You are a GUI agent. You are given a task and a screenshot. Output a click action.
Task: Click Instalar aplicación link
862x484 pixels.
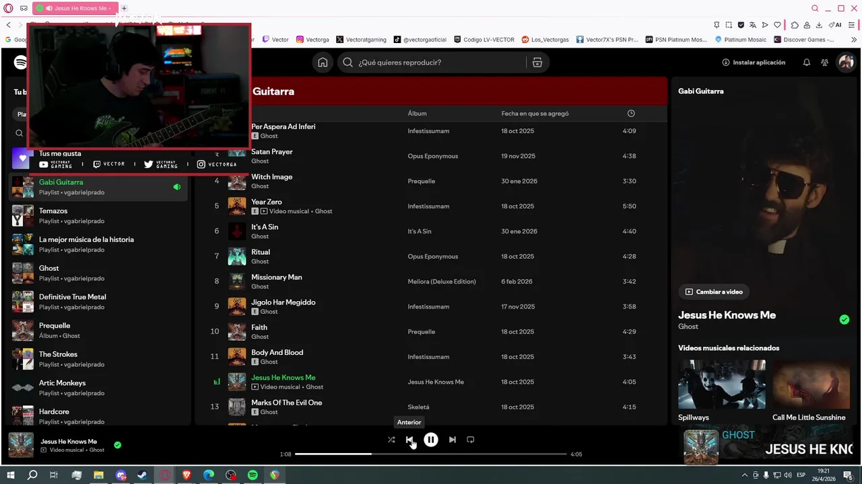coord(754,63)
